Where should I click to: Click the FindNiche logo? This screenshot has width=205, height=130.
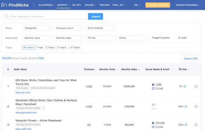tap(15, 5)
